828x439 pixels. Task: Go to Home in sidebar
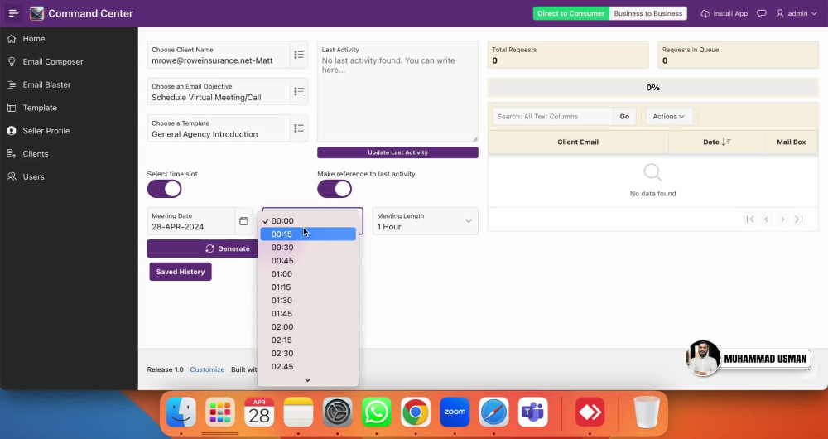(x=69, y=39)
